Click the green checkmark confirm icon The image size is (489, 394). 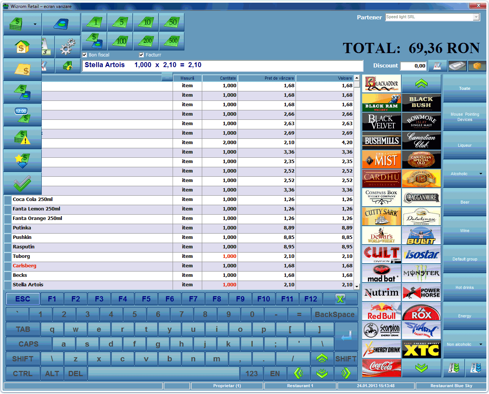[22, 184]
